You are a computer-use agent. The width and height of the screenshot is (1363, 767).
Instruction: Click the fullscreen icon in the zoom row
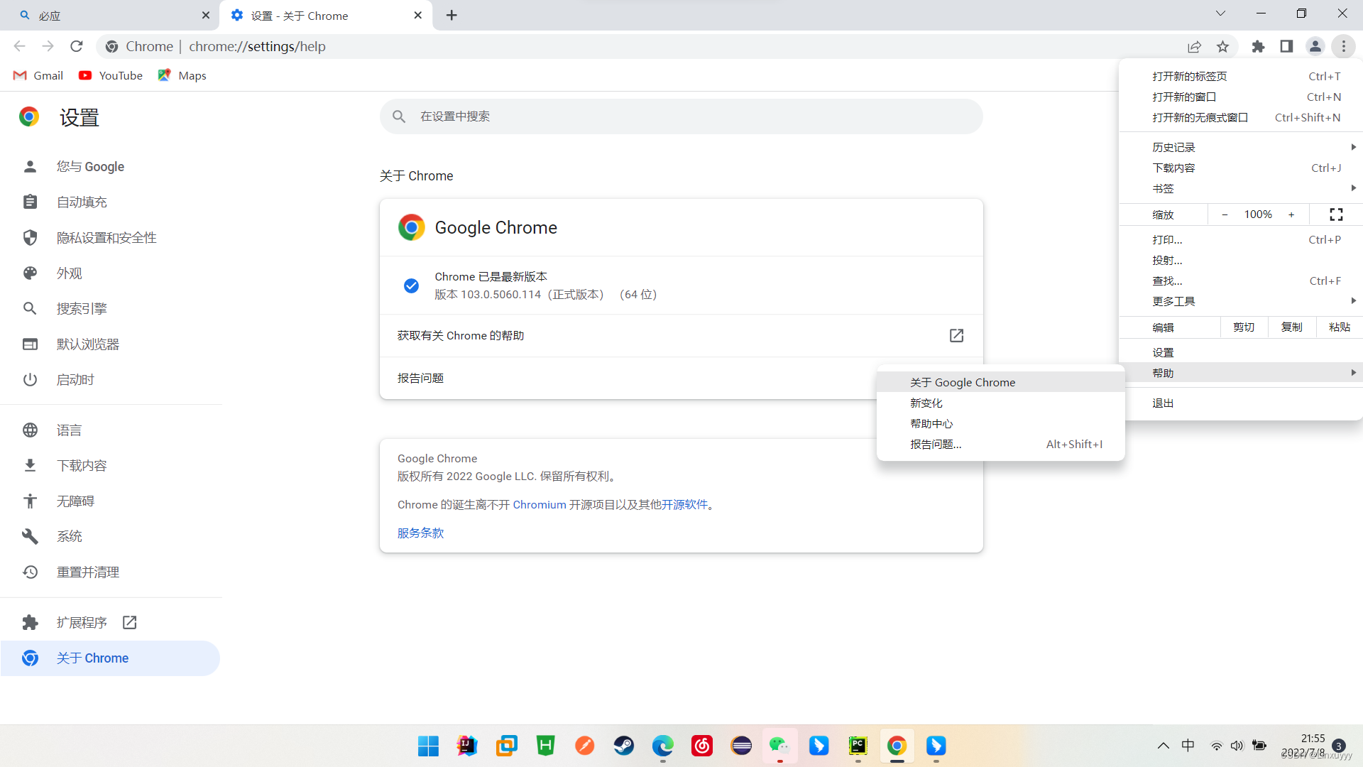click(1336, 214)
